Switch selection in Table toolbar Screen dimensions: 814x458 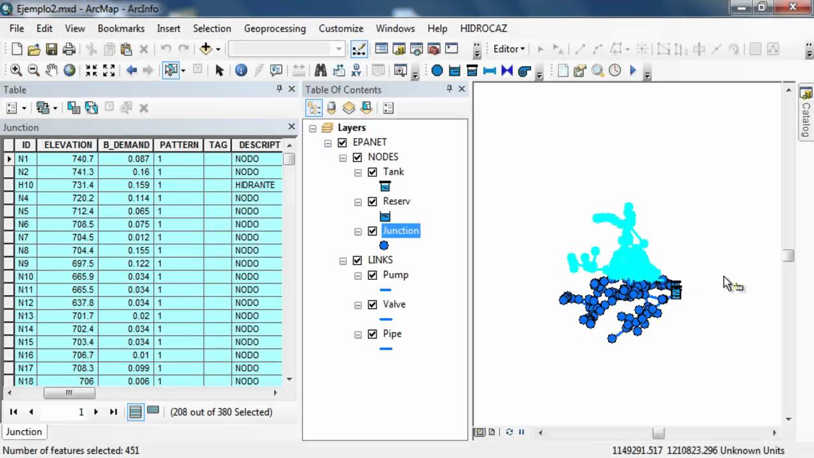[91, 108]
